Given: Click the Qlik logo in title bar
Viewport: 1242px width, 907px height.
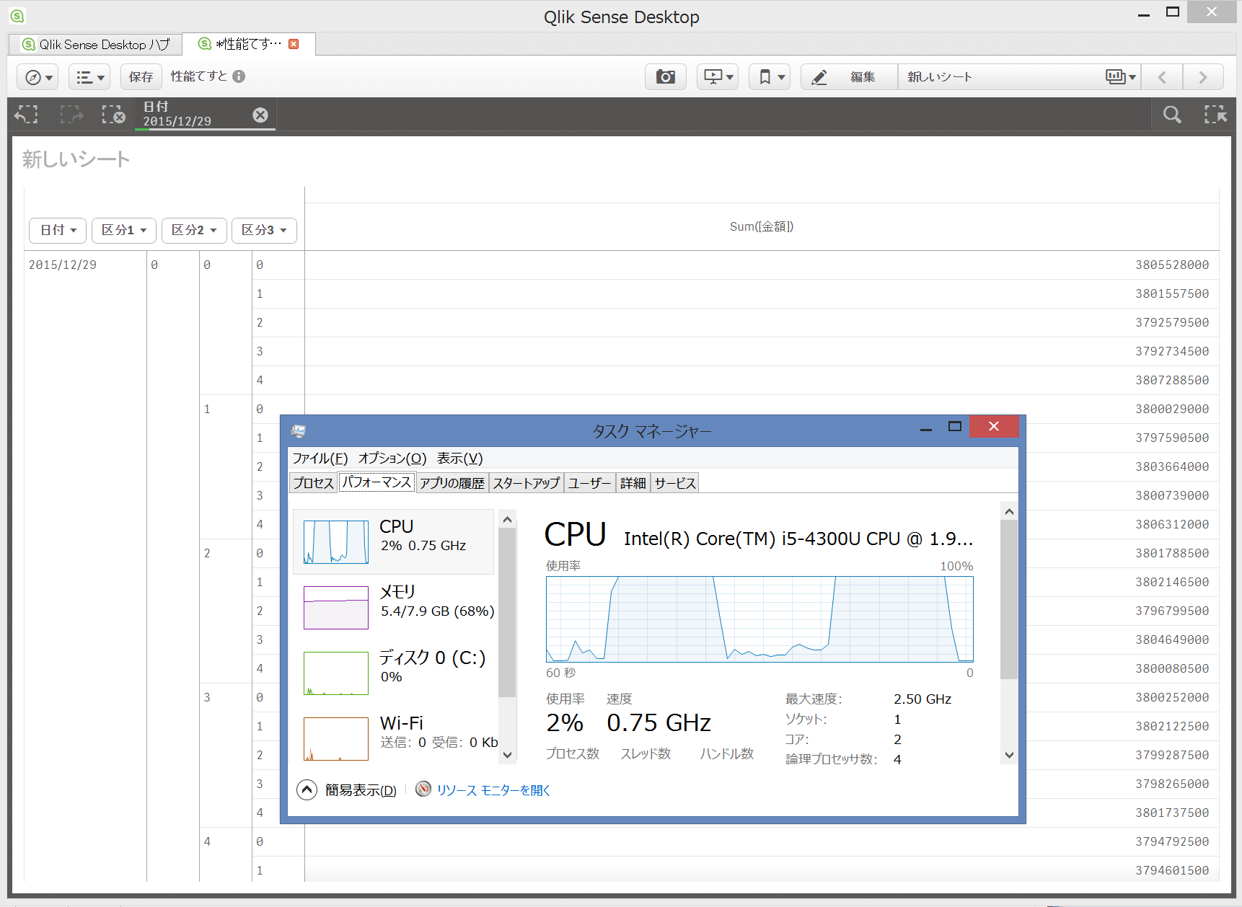Looking at the screenshot, I should [x=17, y=16].
